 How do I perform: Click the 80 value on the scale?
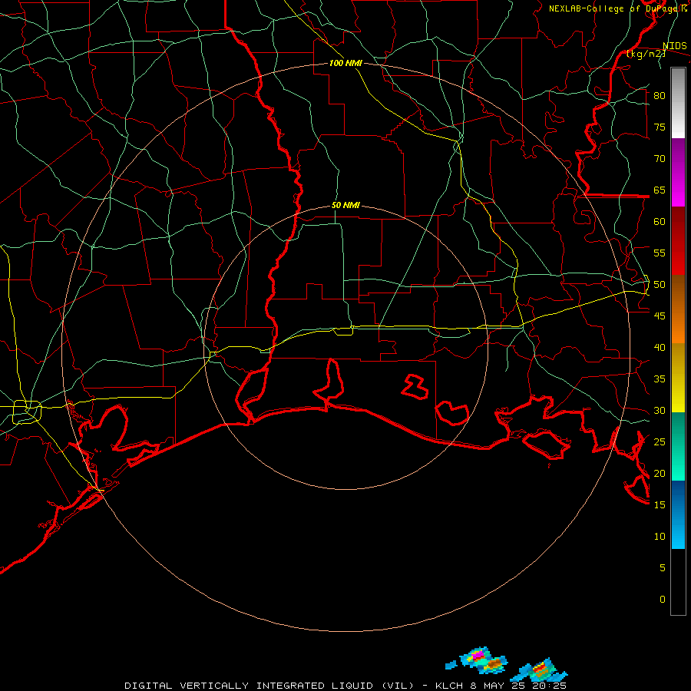click(x=660, y=96)
